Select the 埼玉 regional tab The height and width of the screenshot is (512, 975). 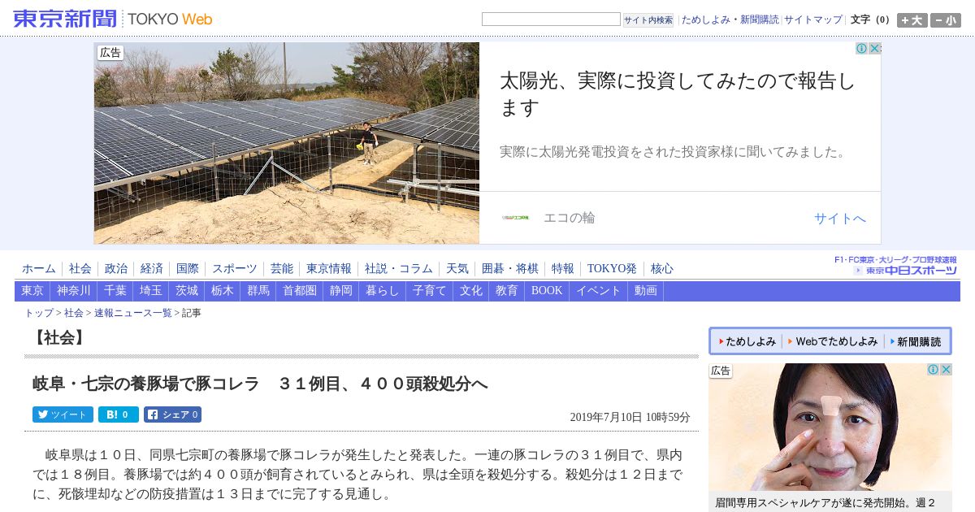click(151, 291)
